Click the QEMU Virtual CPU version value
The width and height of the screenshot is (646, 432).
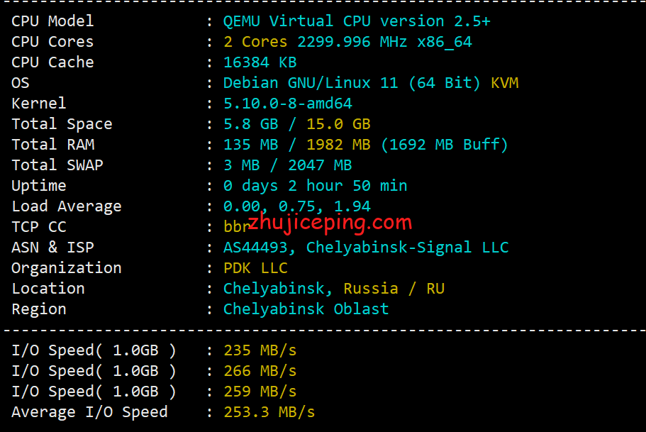point(357,21)
